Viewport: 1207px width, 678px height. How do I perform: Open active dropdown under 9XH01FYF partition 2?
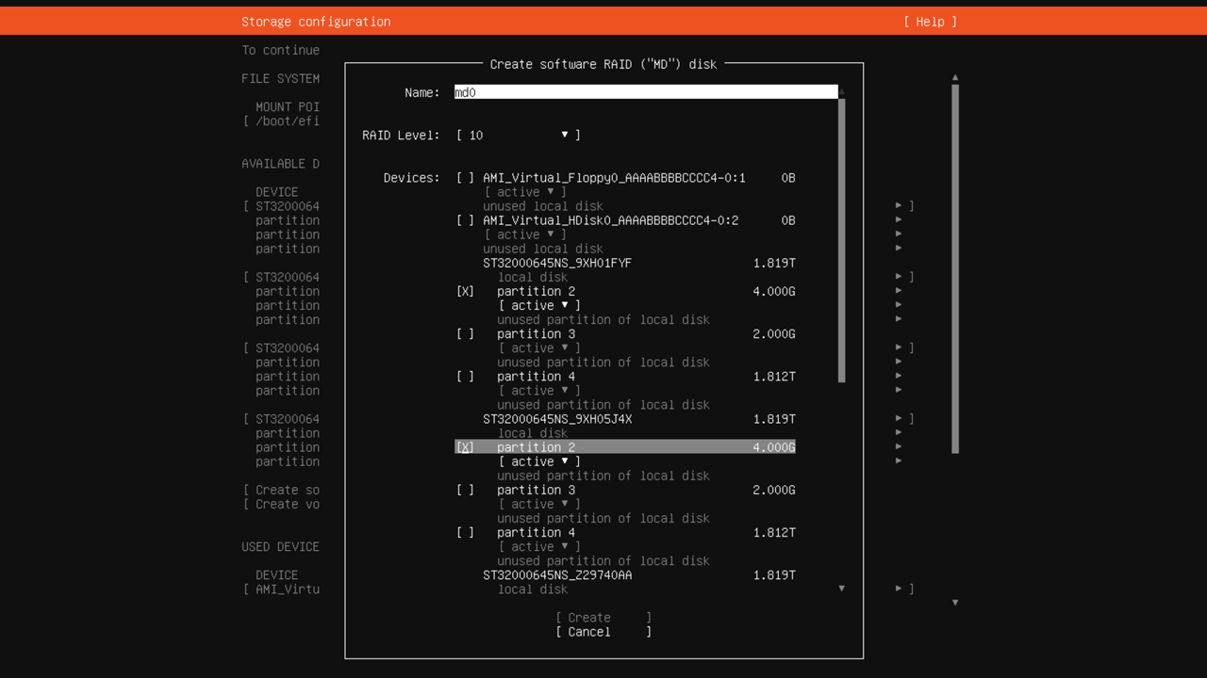click(x=539, y=306)
